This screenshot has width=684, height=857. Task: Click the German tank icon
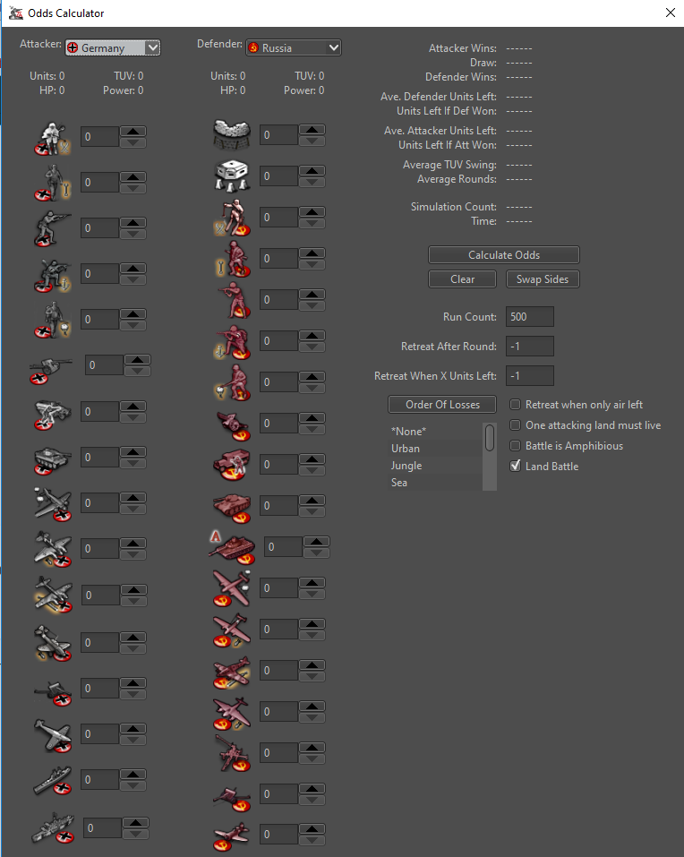tap(53, 460)
